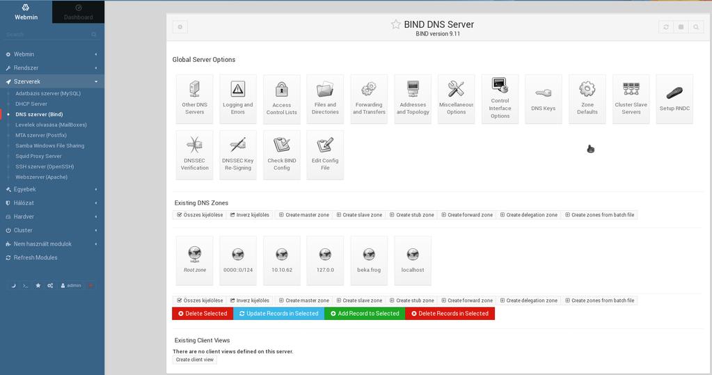
Task: Click the apply configuration refresh icon in header
Action: [x=666, y=26]
